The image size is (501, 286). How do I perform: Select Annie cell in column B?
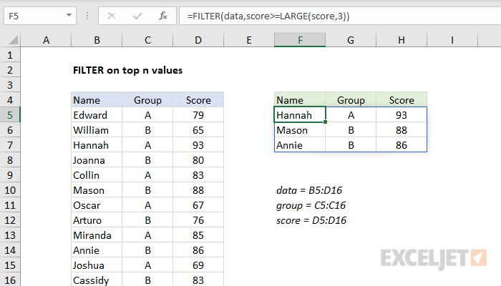click(x=97, y=250)
